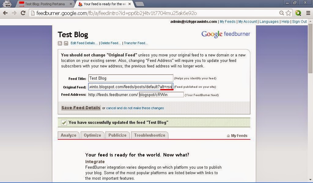
Task: Close the 'Test Blog: Posting Pertama' tab
Action: (x=71, y=4)
